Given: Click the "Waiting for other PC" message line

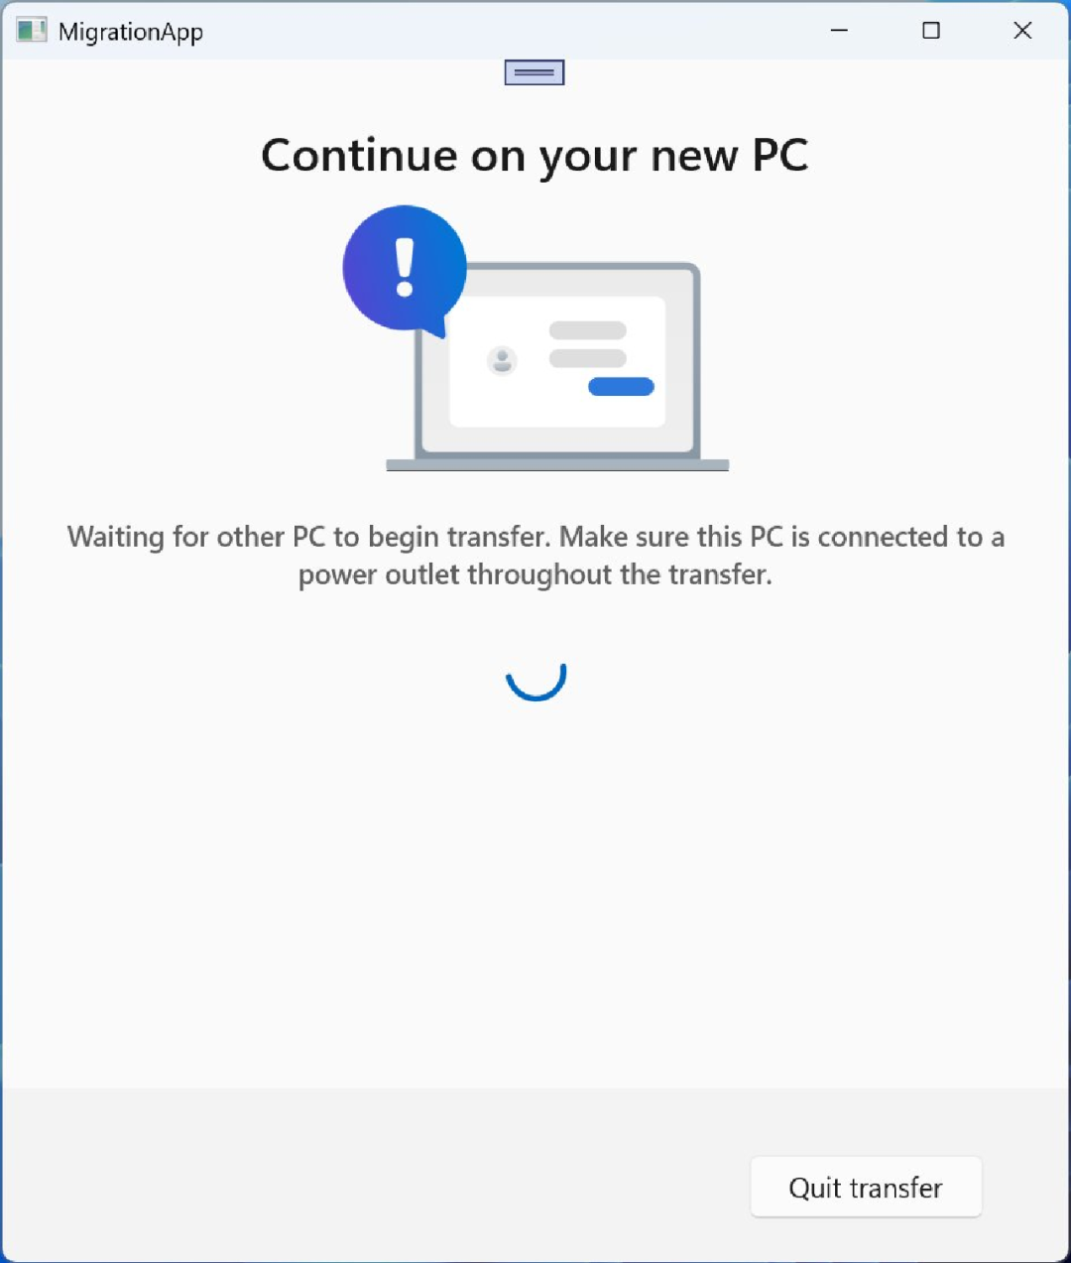Looking at the screenshot, I should [x=535, y=537].
